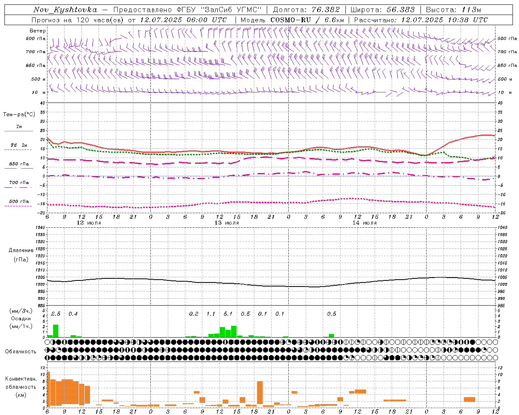This screenshot has height=415, width=519.
Task: Click the Тем-ра(°C) temperature panel label
Action: pos(19,115)
